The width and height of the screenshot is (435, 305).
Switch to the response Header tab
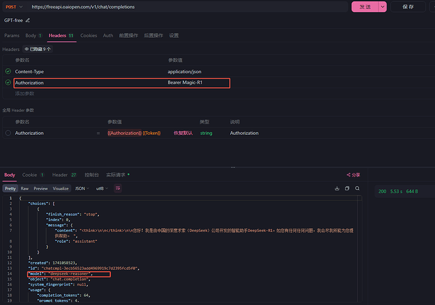coord(64,175)
